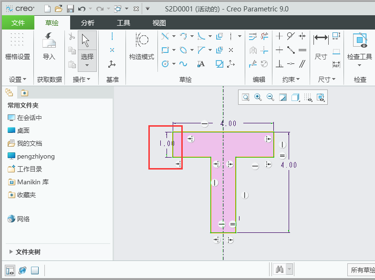Toggle the browser display in status bar

click(22, 270)
